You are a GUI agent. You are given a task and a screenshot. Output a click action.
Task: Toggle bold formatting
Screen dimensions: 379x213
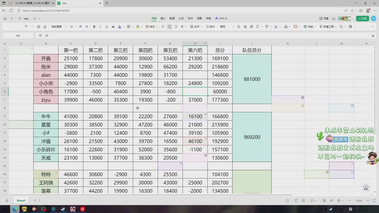[94, 27]
